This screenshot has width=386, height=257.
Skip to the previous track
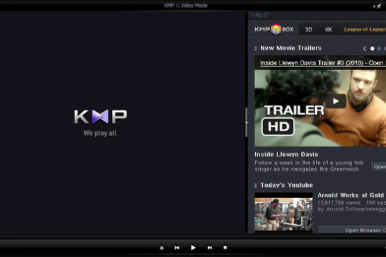pyautogui.click(x=177, y=248)
